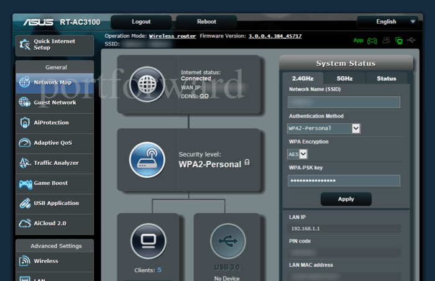
Task: Click the Reboot button
Action: (x=206, y=22)
